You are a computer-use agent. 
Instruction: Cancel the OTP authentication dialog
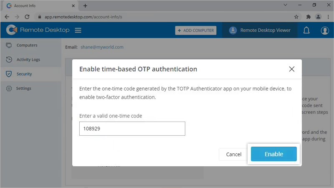pyautogui.click(x=234, y=154)
